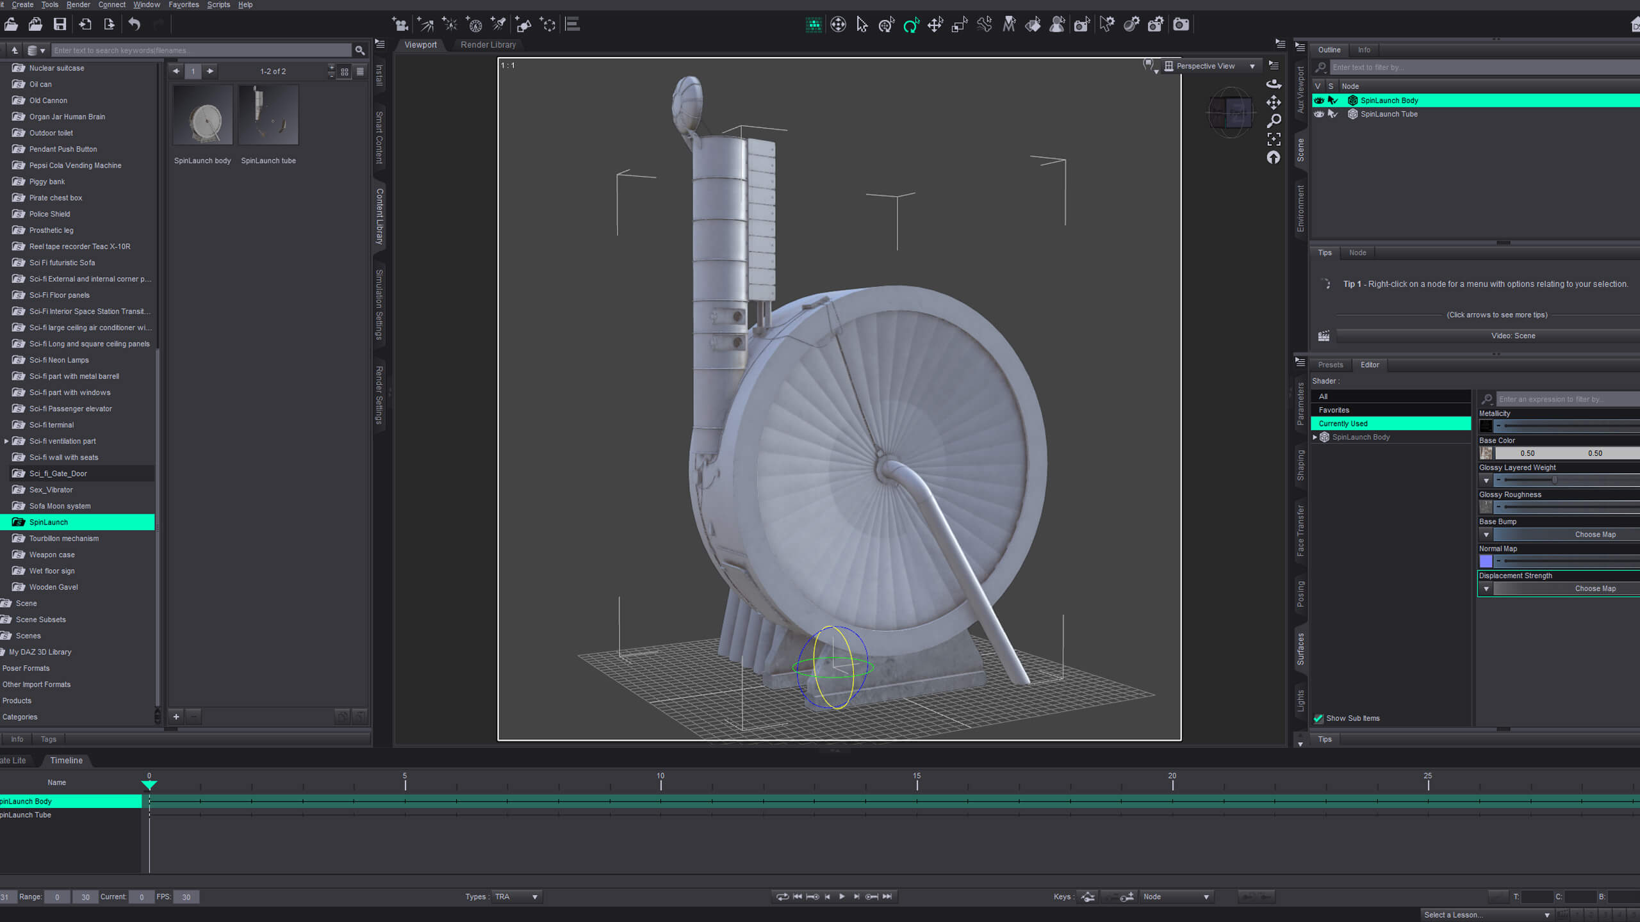Viewport: 1640px width, 922px height.
Task: Switch content view to list mode
Action: pyautogui.click(x=360, y=72)
